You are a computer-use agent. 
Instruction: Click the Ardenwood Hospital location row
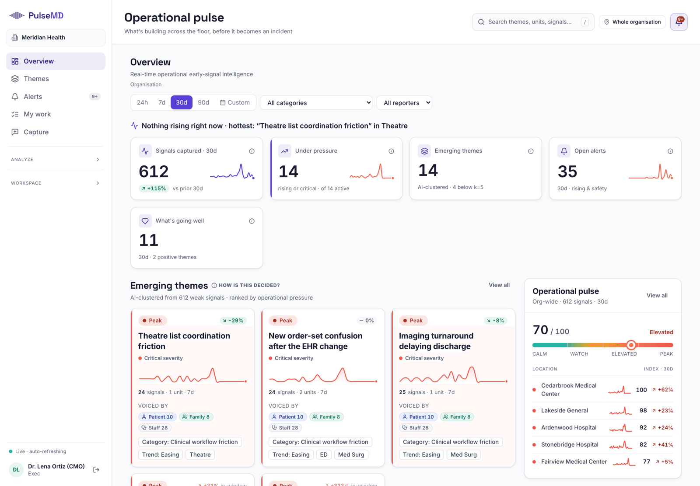[x=602, y=428]
